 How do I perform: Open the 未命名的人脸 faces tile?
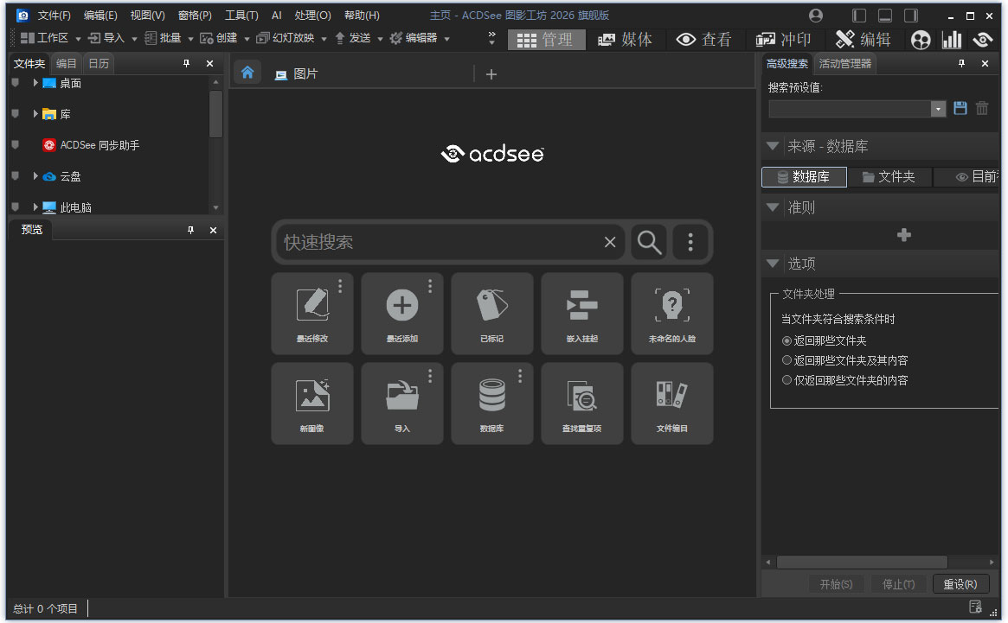coord(672,314)
